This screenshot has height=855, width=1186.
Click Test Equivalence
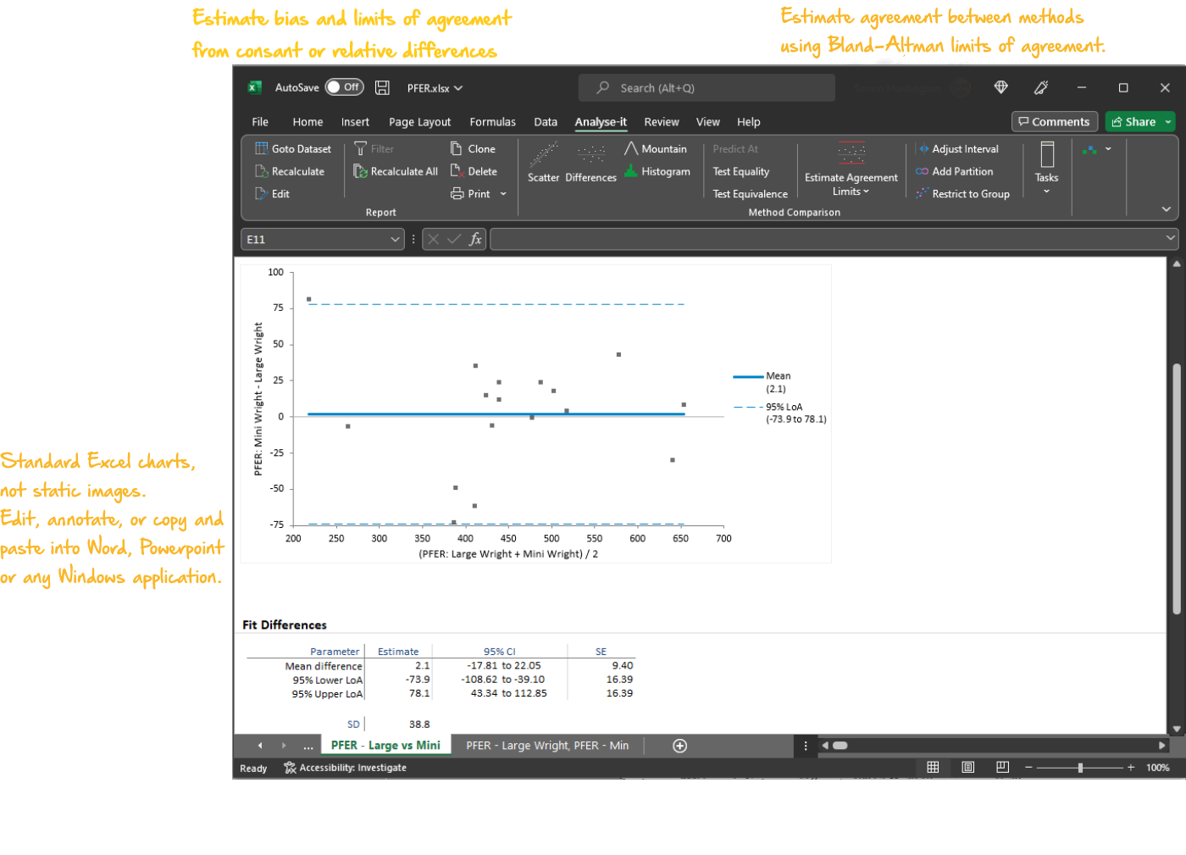(x=750, y=194)
